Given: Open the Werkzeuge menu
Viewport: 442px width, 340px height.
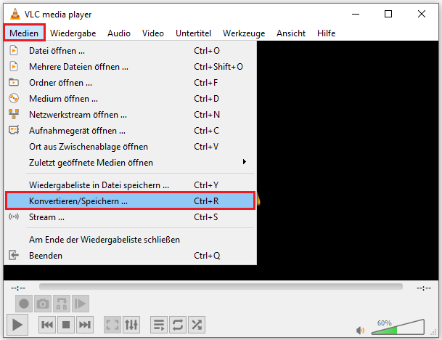Looking at the screenshot, I should point(244,33).
